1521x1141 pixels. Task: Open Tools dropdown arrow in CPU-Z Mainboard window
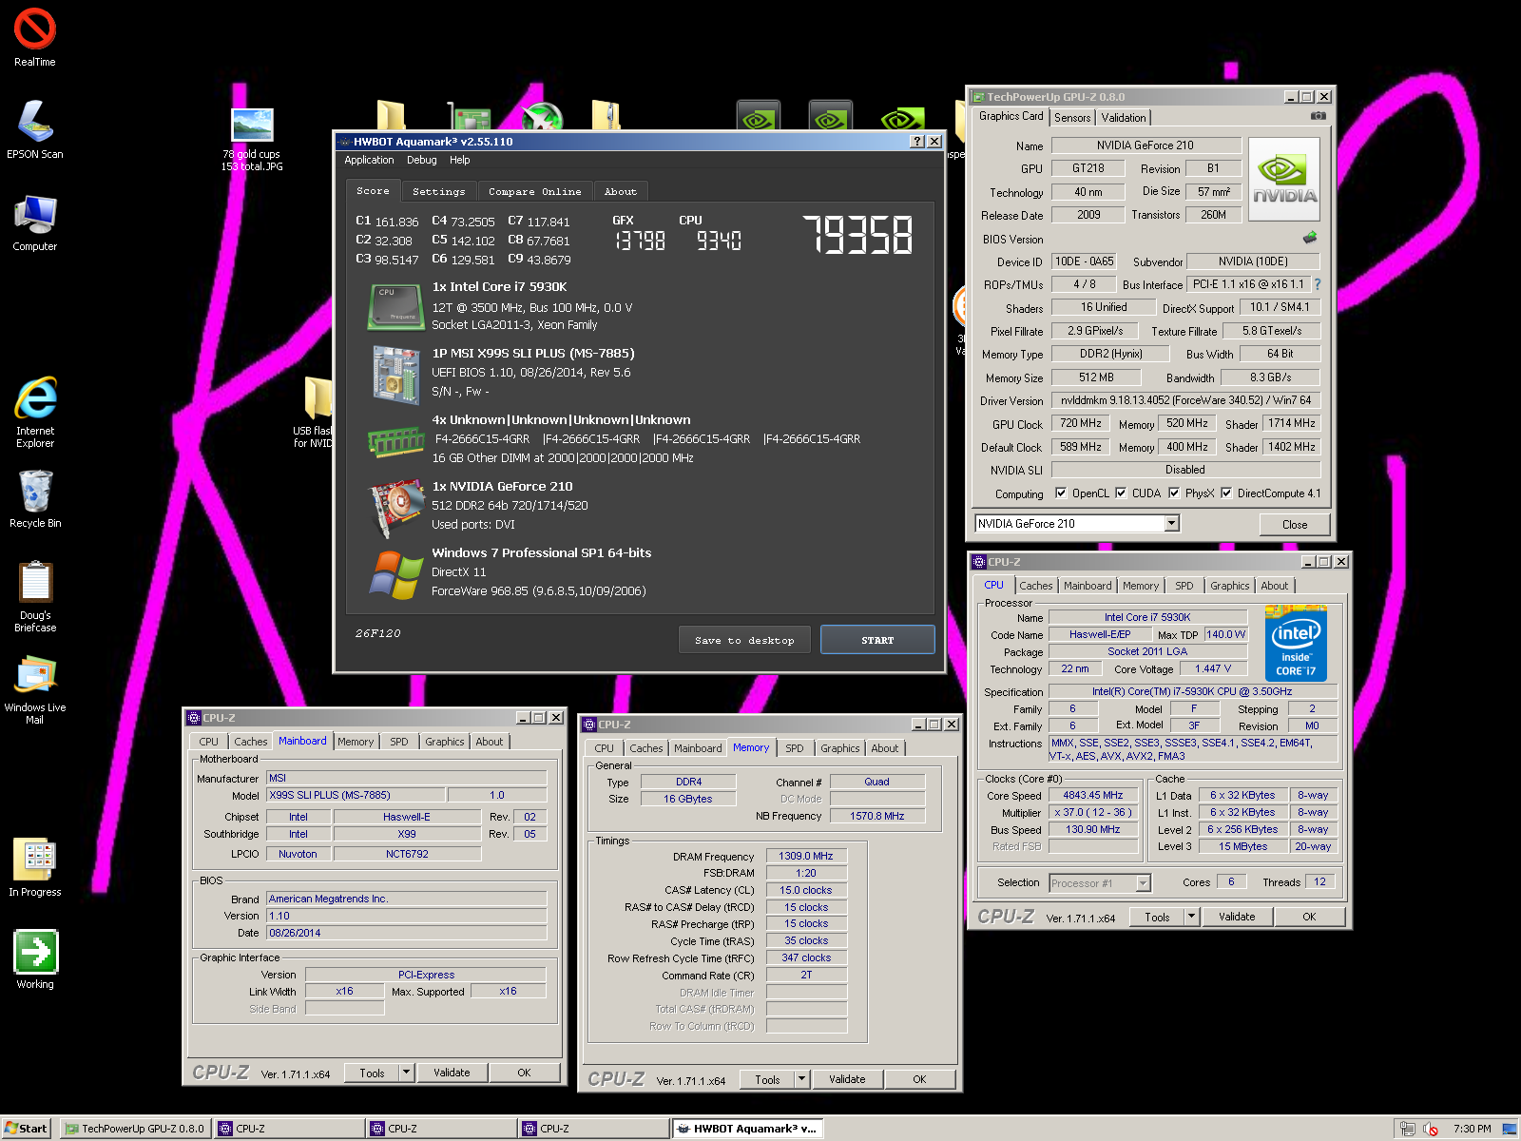(406, 1073)
